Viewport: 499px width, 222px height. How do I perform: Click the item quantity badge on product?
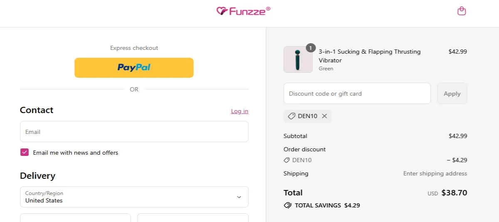(311, 48)
